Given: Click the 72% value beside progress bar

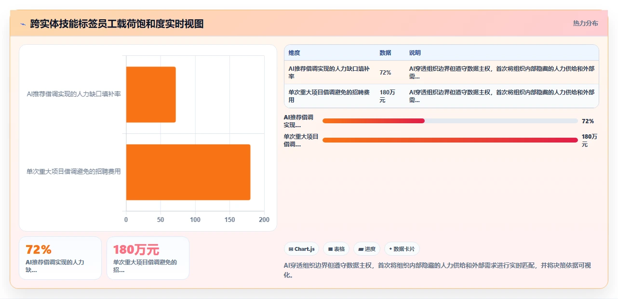Looking at the screenshot, I should 588,121.
